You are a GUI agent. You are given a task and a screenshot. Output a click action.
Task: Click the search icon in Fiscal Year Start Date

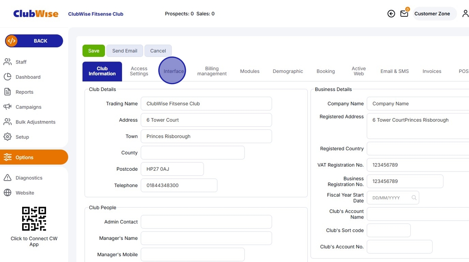(x=414, y=198)
